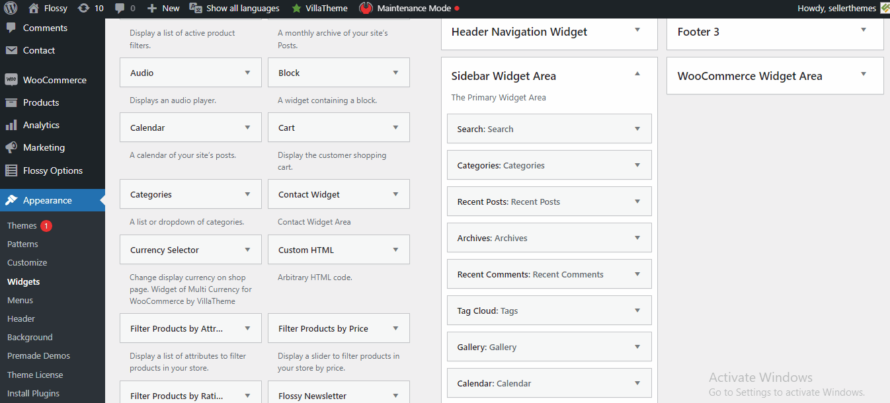Viewport: 890px width, 403px height.
Task: Click the VillaTheme admin bar link
Action: point(327,9)
